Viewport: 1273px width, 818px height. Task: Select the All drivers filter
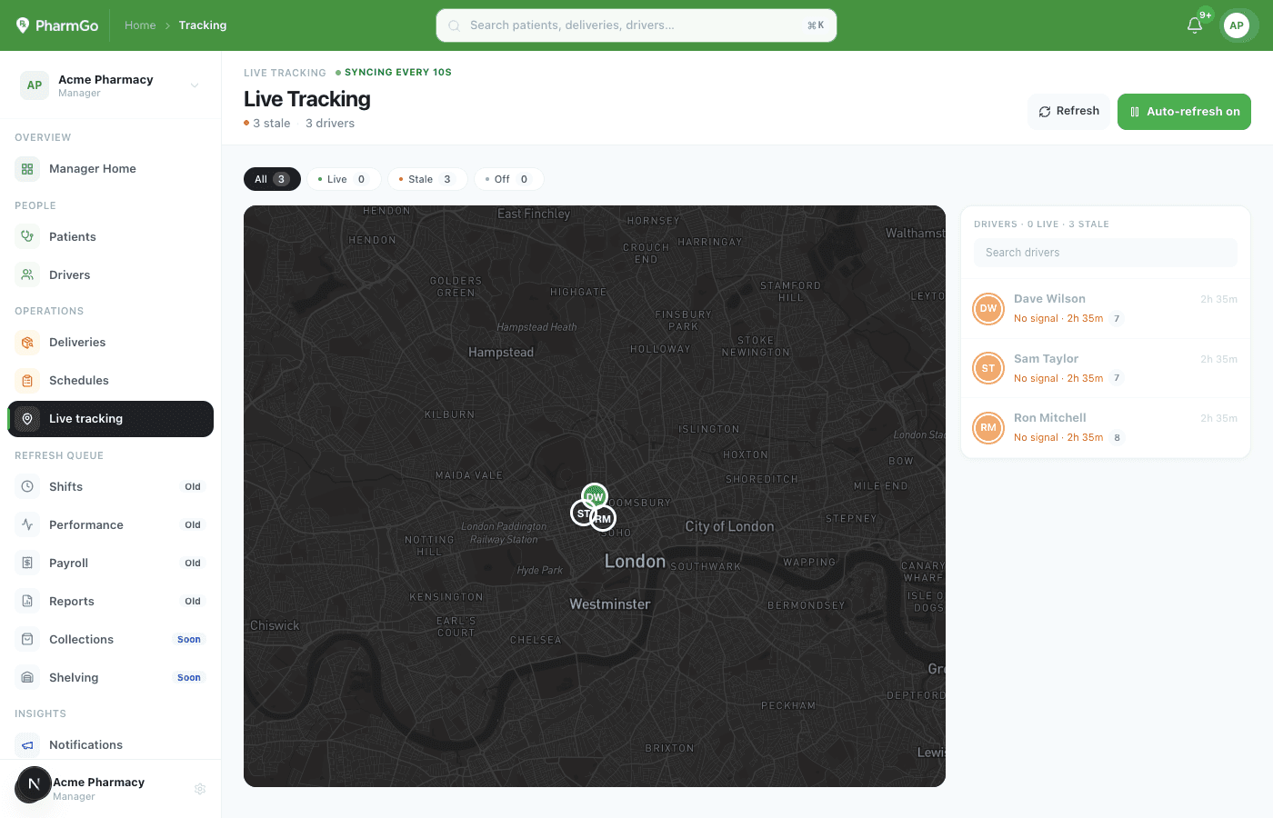[272, 179]
